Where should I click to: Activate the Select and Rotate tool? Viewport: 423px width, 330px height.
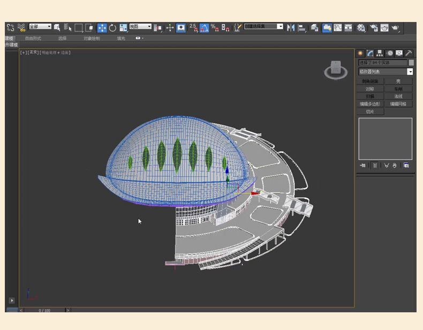point(112,27)
